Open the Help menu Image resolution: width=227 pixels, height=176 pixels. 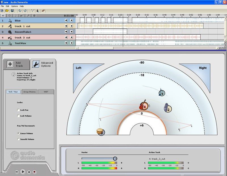tap(22, 6)
